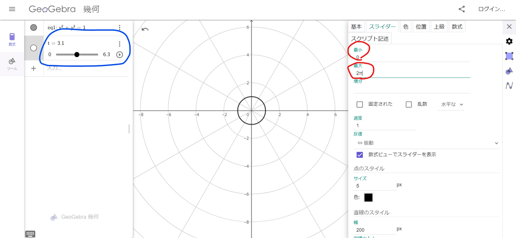The image size is (516, 238).
Task: Click the 速度 speed field
Action: point(385,125)
